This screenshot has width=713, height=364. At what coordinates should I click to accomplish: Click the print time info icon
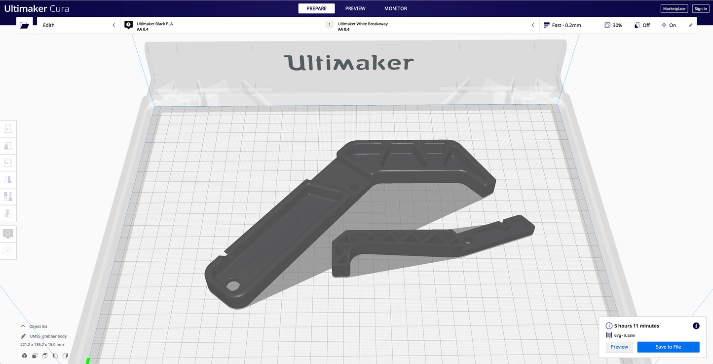(696, 325)
